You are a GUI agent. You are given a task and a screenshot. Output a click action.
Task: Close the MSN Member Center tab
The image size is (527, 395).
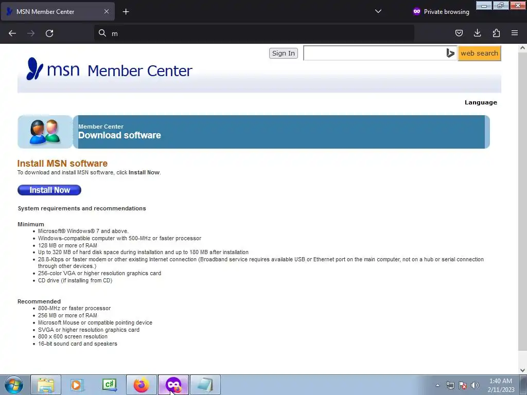[106, 11]
